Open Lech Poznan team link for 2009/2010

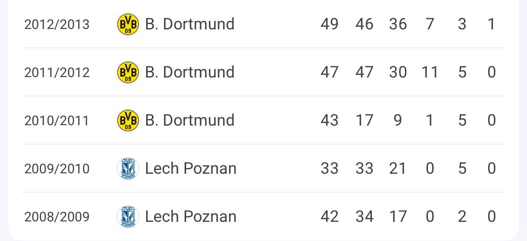(x=190, y=168)
